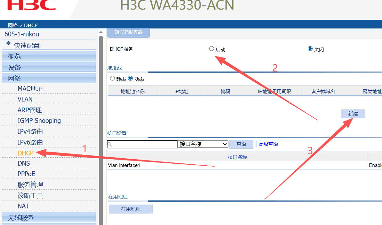Select 关闭 radio to disable DHCP

click(310, 49)
